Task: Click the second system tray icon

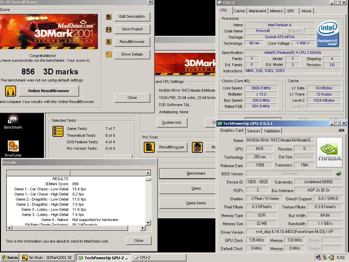Action: [325, 258]
